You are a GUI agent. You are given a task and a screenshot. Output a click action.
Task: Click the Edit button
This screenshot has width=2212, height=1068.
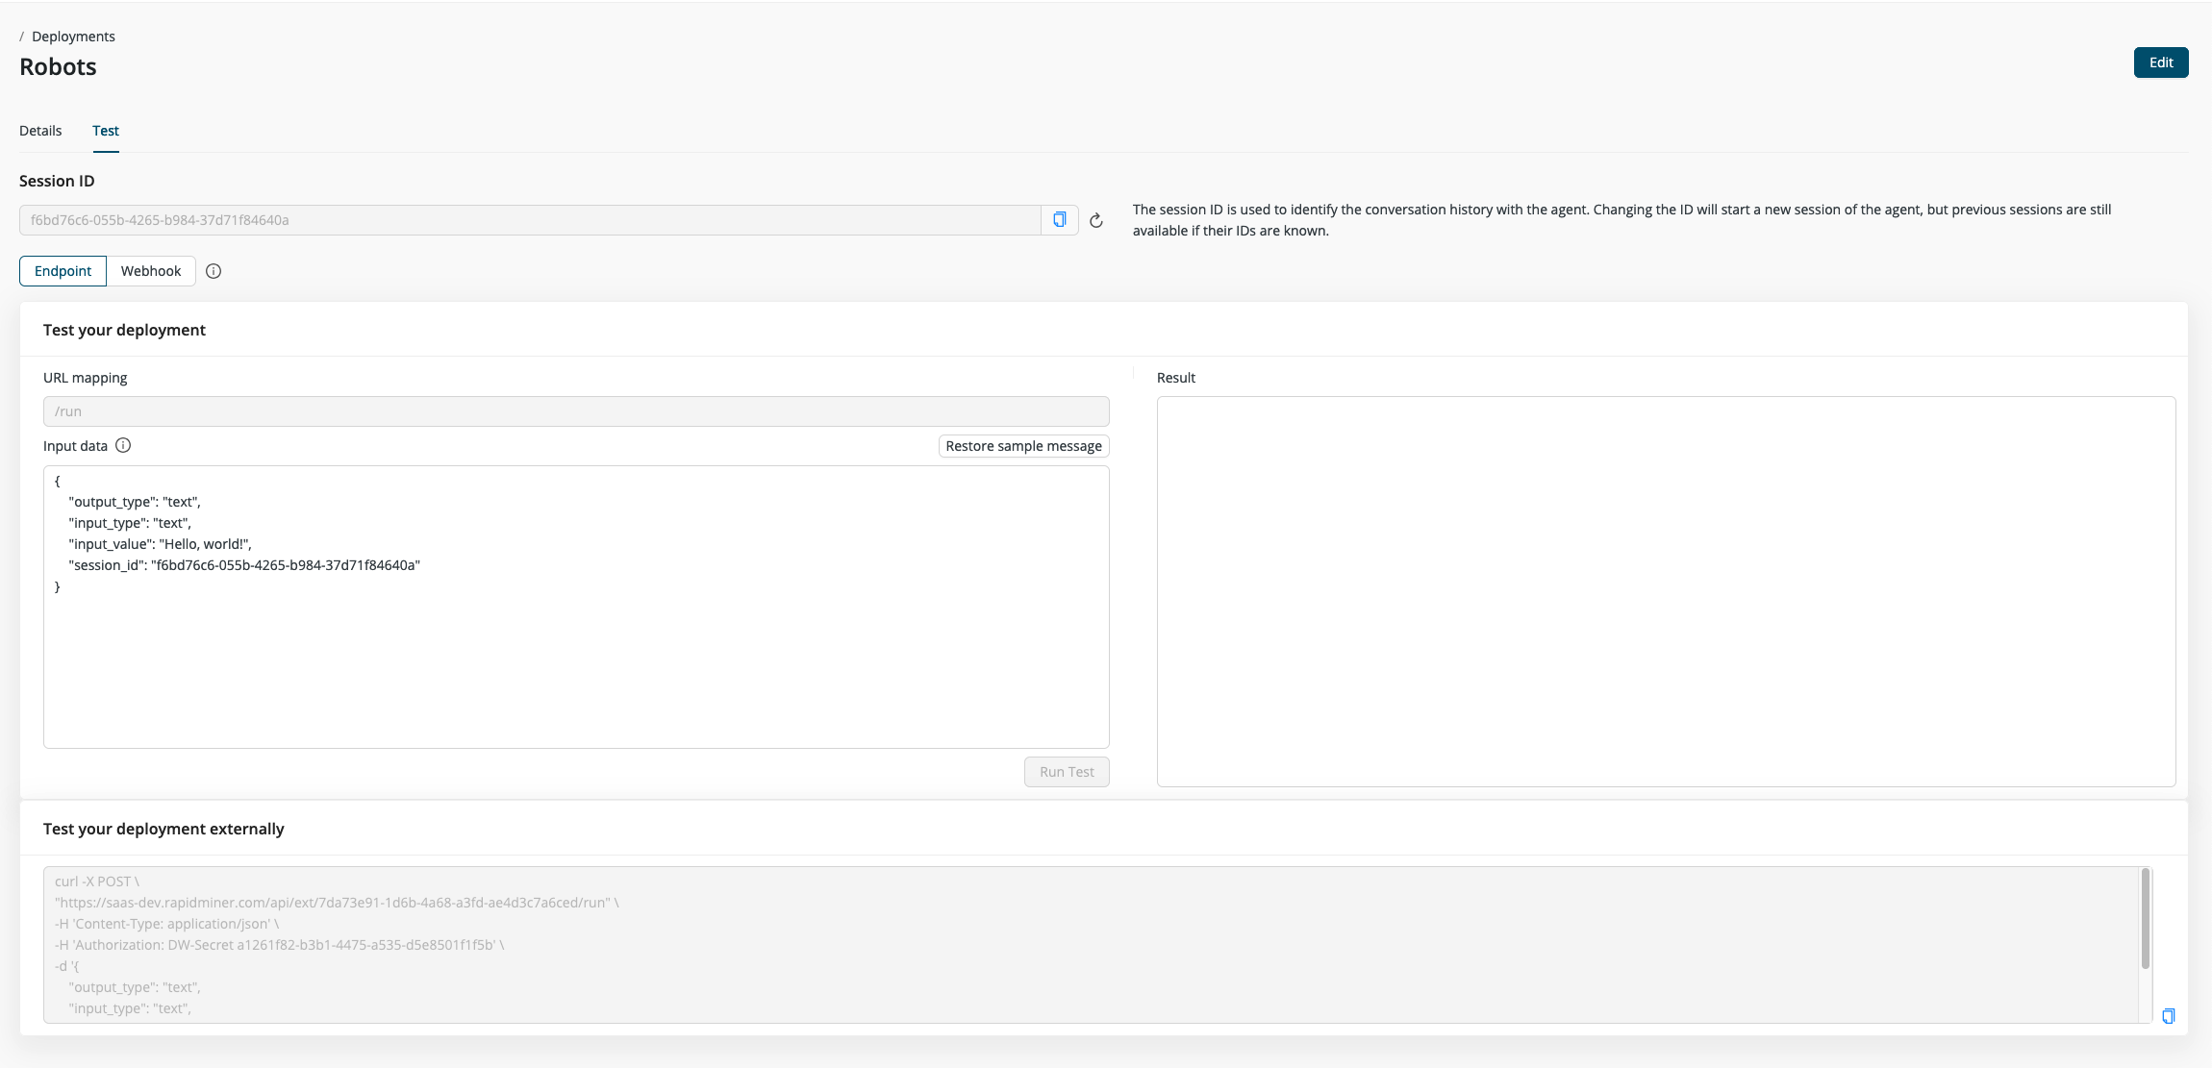(2160, 62)
